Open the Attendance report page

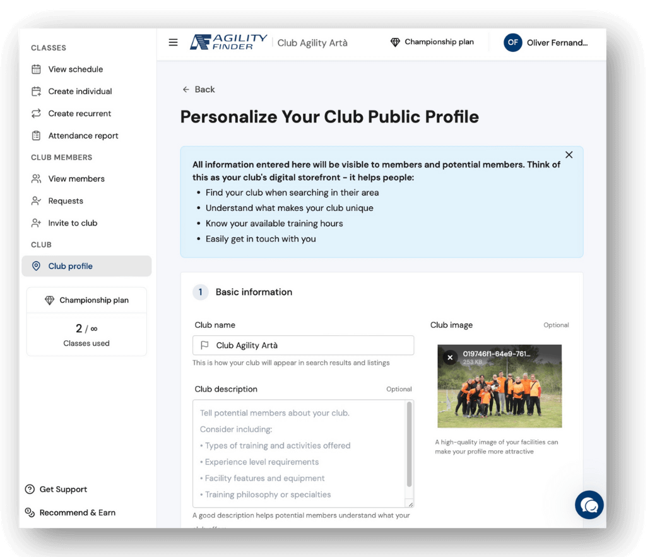83,136
